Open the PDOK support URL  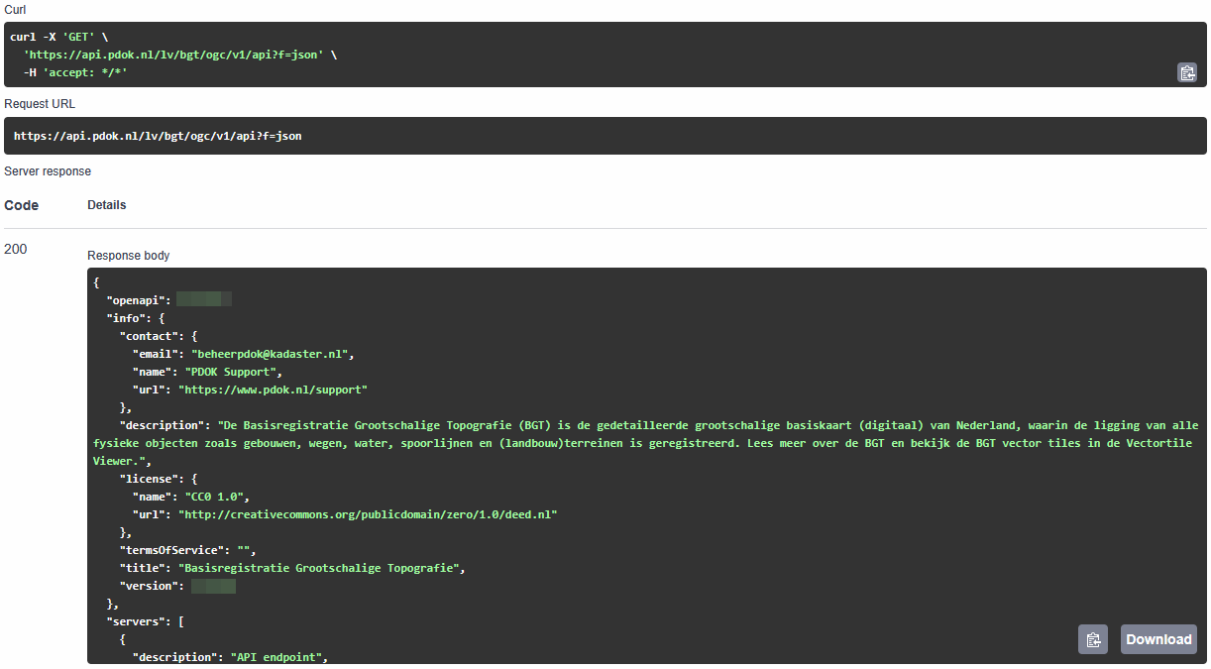click(x=274, y=389)
